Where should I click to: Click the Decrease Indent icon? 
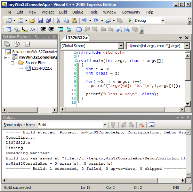click(x=43, y=29)
